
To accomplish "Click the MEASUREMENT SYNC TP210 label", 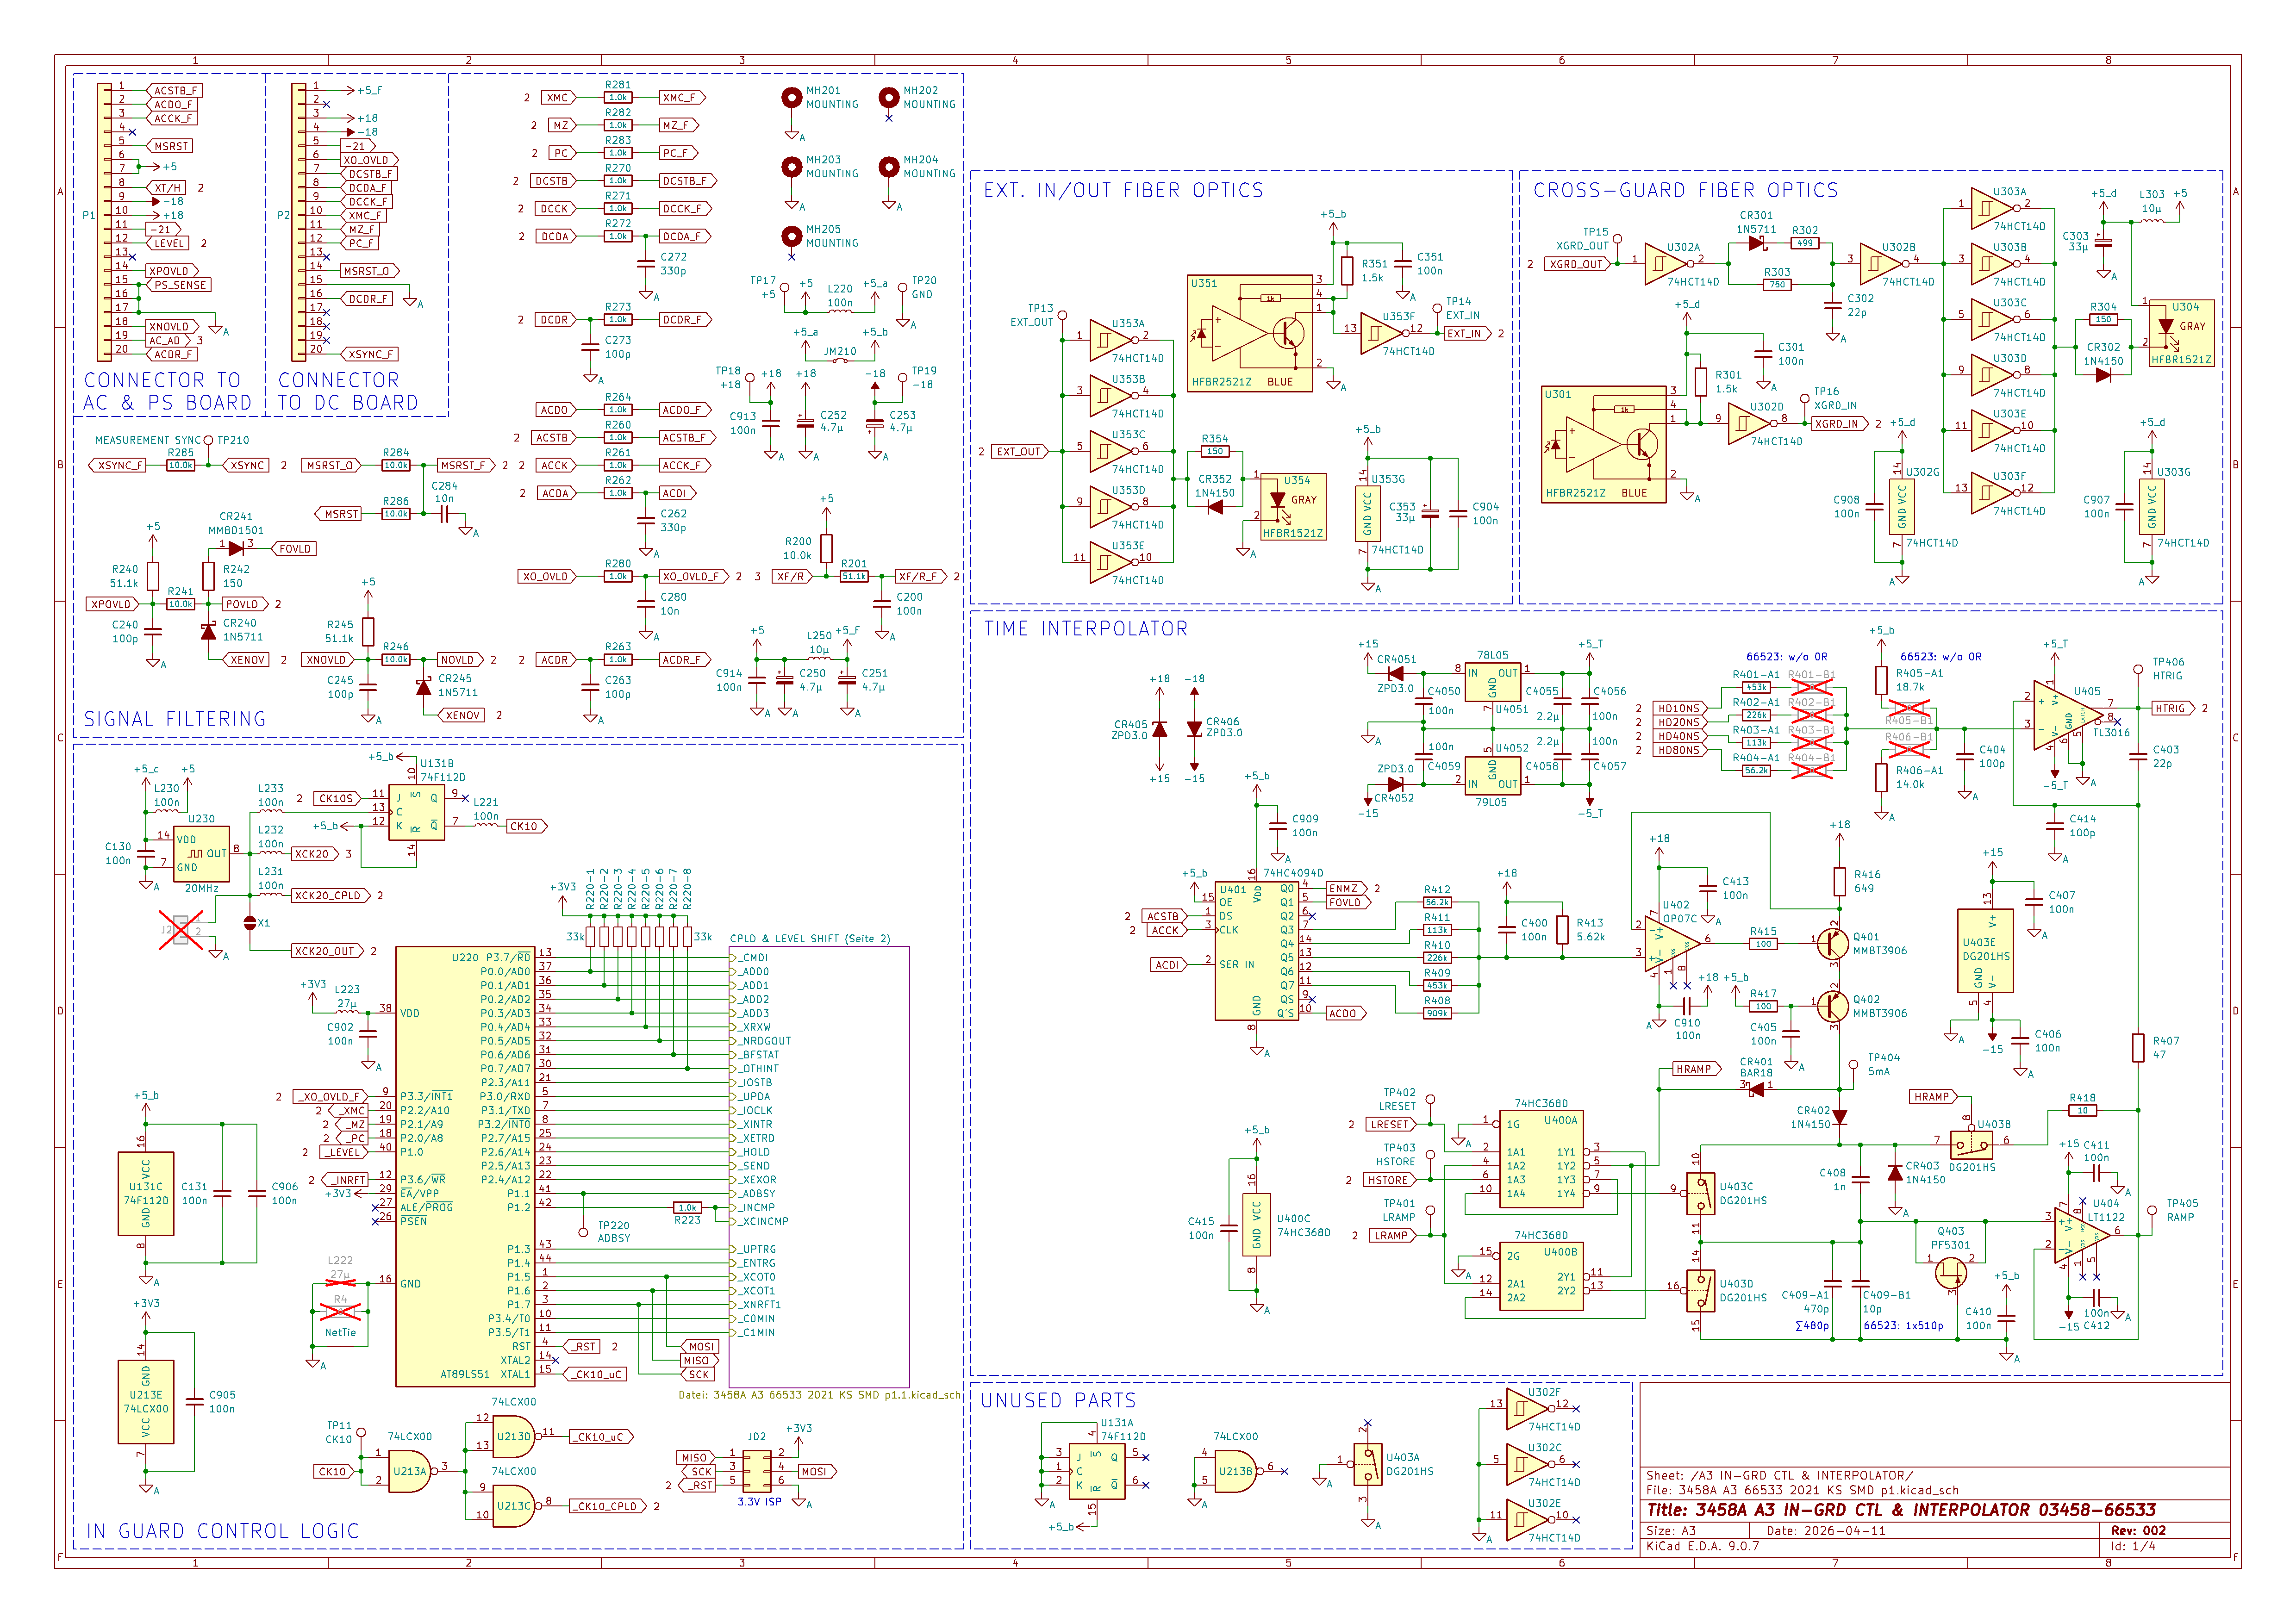I will pyautogui.click(x=172, y=440).
